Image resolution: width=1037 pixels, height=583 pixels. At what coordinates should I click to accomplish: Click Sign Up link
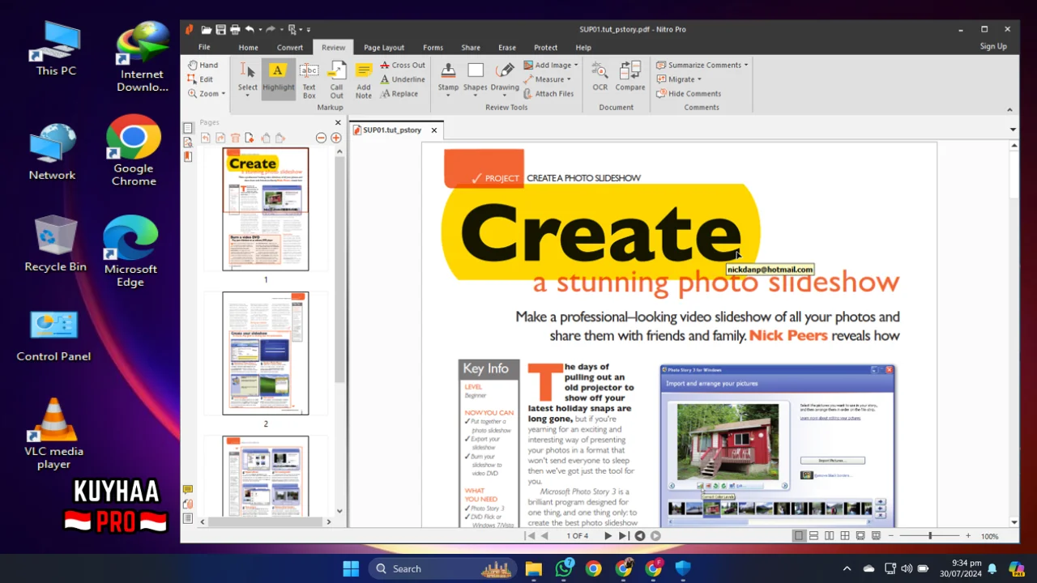(x=993, y=46)
